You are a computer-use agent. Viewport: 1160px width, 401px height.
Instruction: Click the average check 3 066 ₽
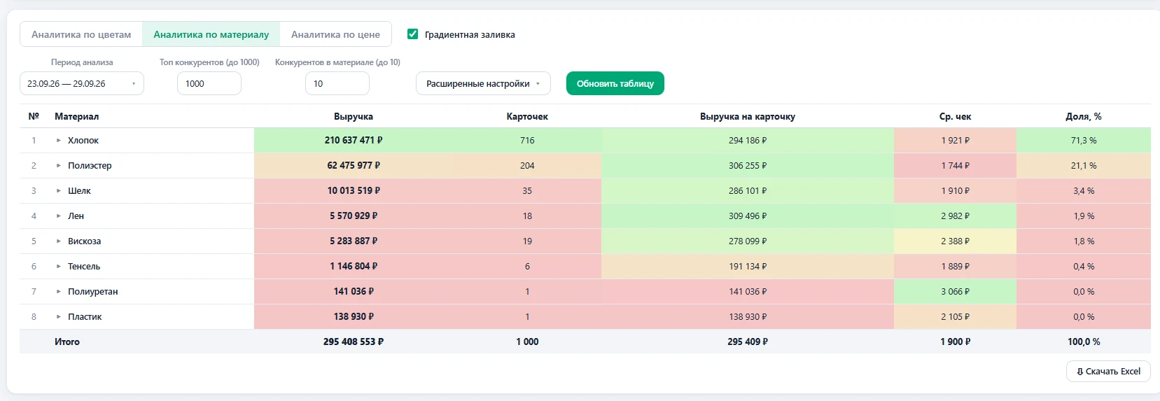click(955, 292)
